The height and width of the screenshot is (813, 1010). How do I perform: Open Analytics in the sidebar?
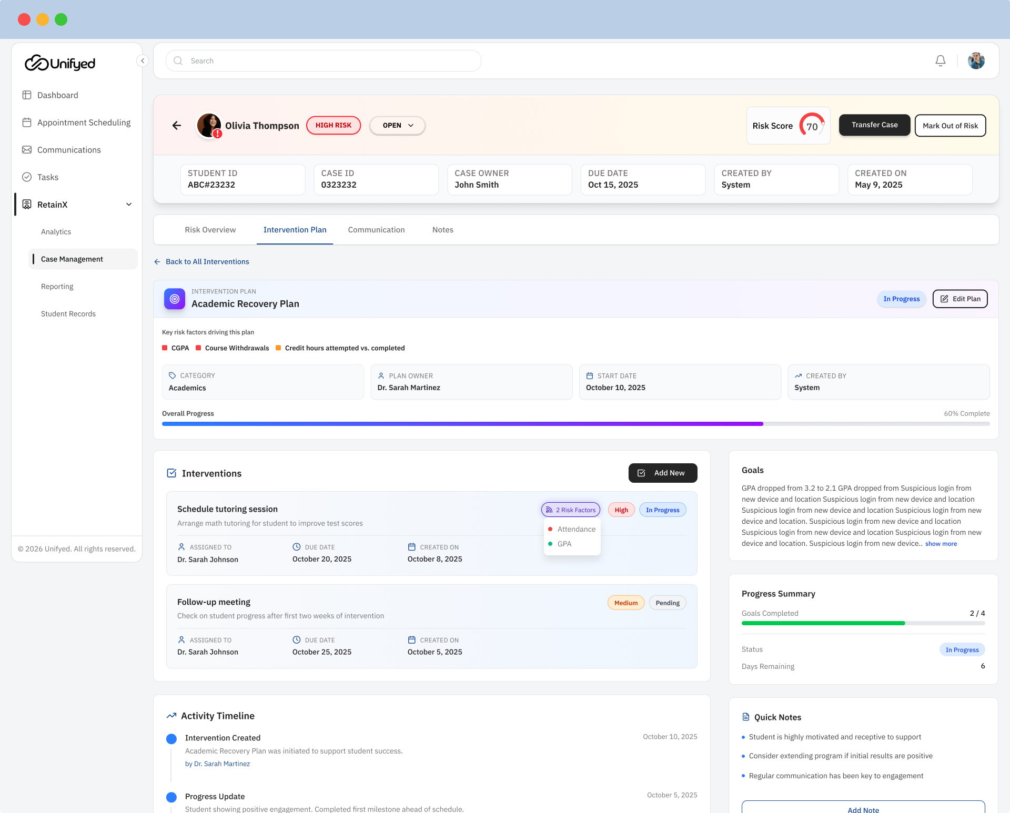tap(56, 232)
